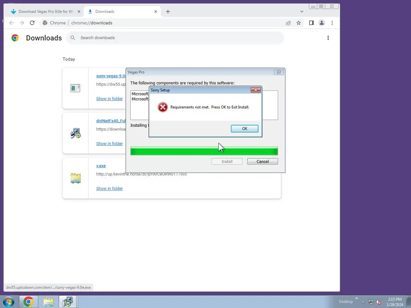Open the Chrome three-dot menu

pyautogui.click(x=332, y=23)
